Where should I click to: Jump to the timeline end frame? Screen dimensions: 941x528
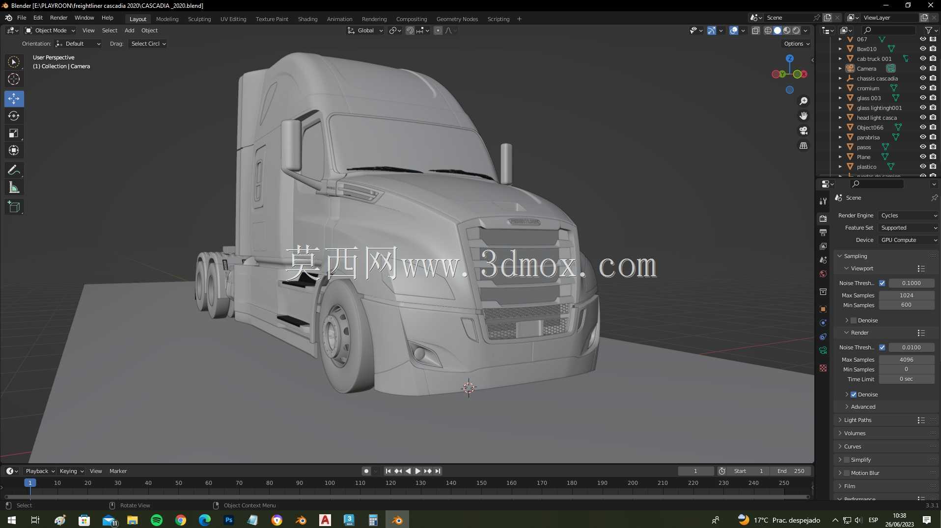pyautogui.click(x=438, y=471)
